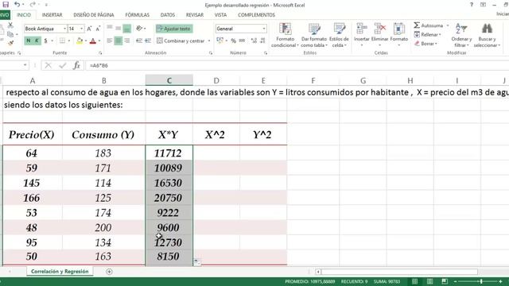The height and width of the screenshot is (286, 509).
Task: Click Combinar y centrar
Action: click(x=181, y=41)
